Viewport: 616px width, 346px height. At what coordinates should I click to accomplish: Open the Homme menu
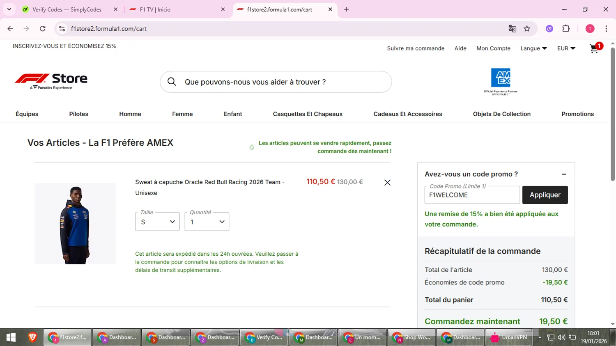(130, 114)
